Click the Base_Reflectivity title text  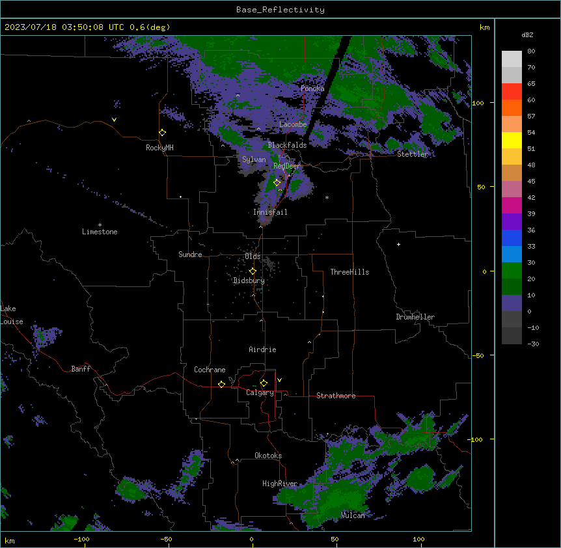point(280,10)
